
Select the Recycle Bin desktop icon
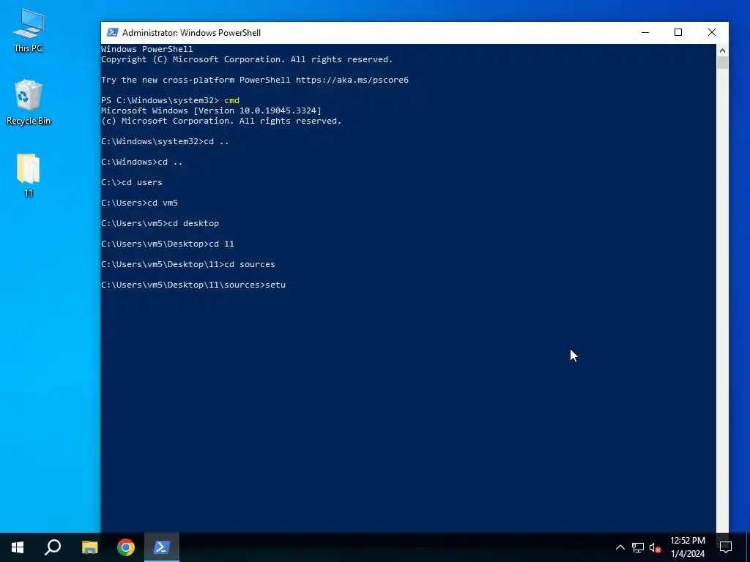click(x=29, y=102)
